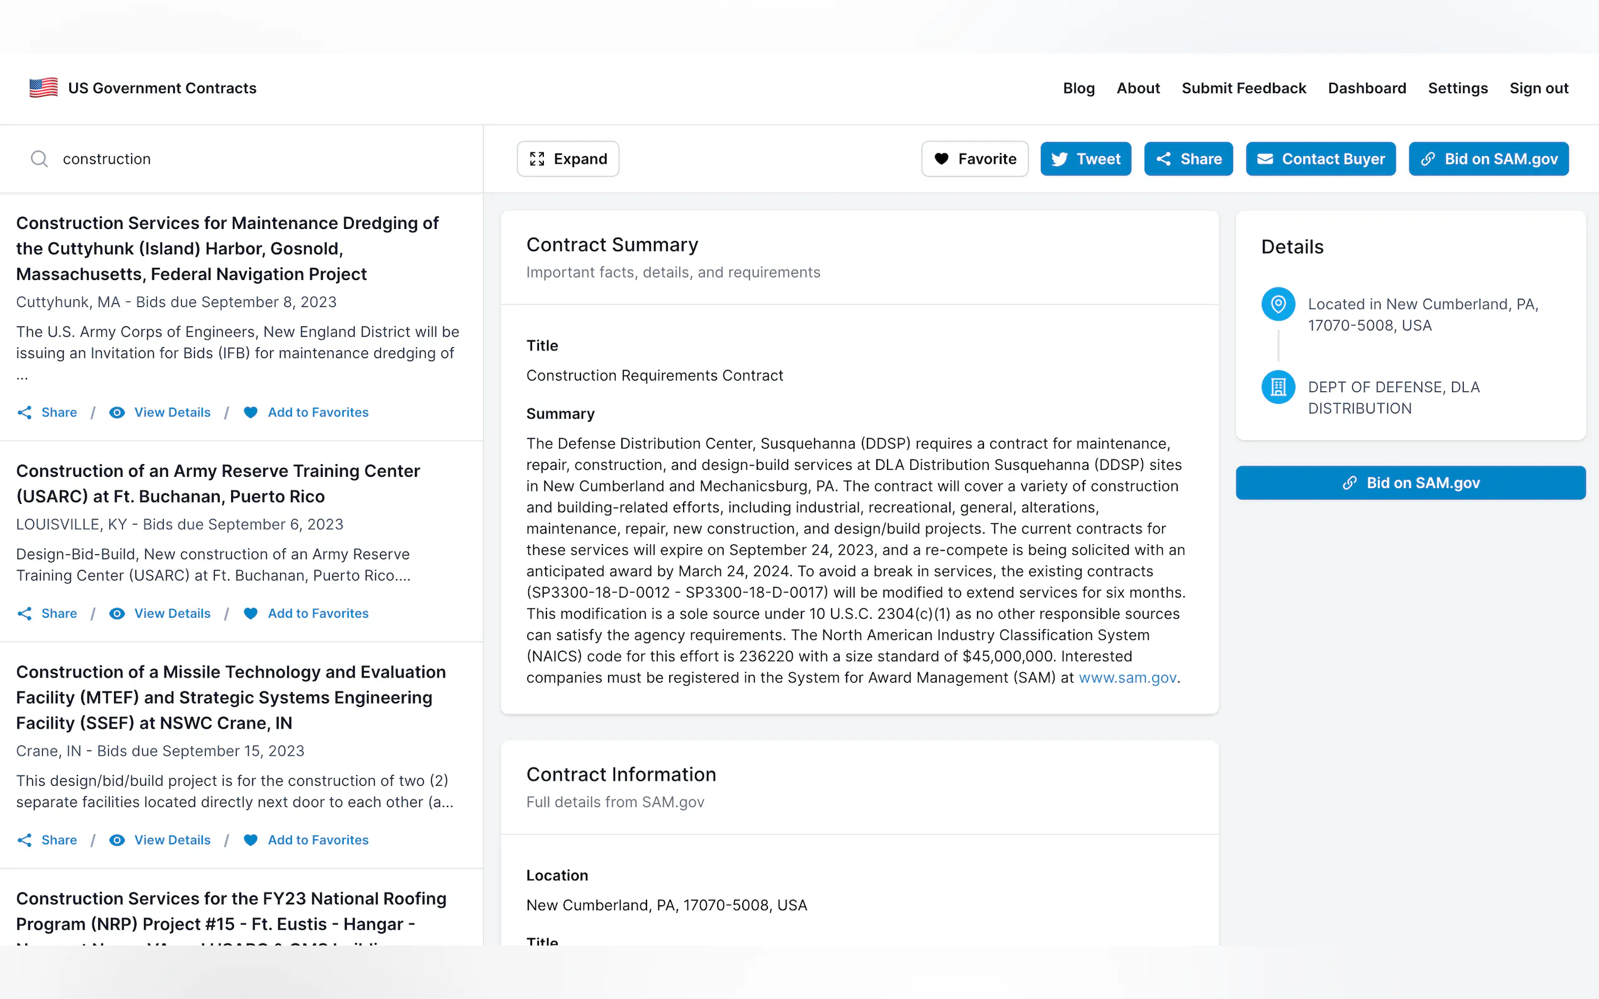Add Army Reserve Training Center to favorites

[317, 613]
